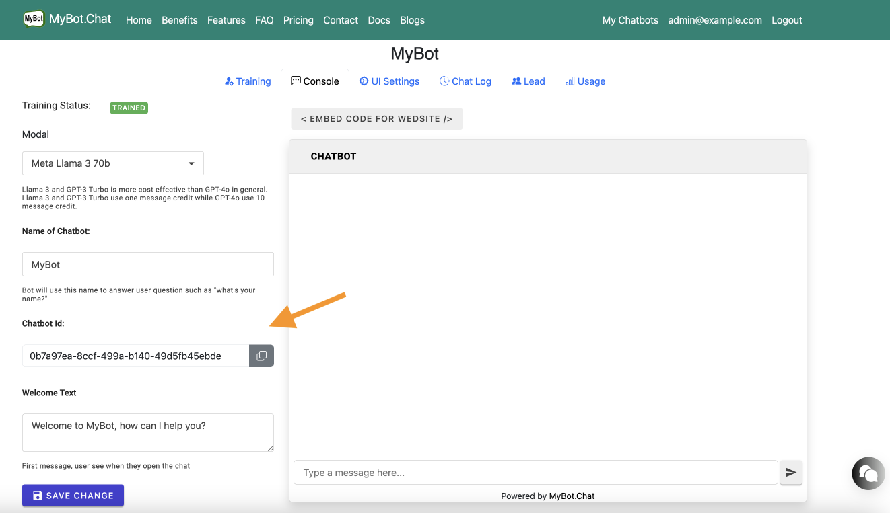Click Pricing in the navigation bar
Screen dimensions: 890x513
point(298,20)
